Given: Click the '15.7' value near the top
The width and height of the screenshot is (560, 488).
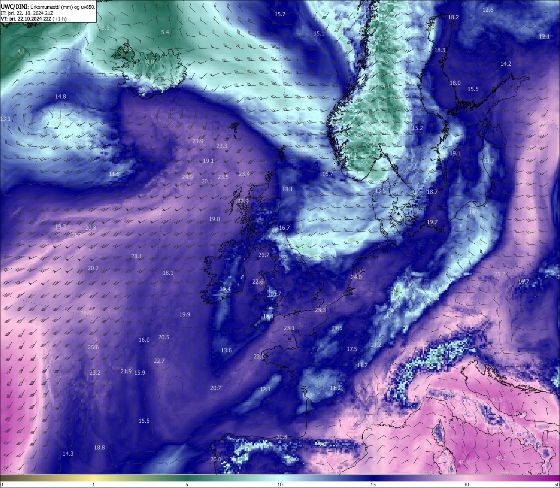Looking at the screenshot, I should (280, 14).
